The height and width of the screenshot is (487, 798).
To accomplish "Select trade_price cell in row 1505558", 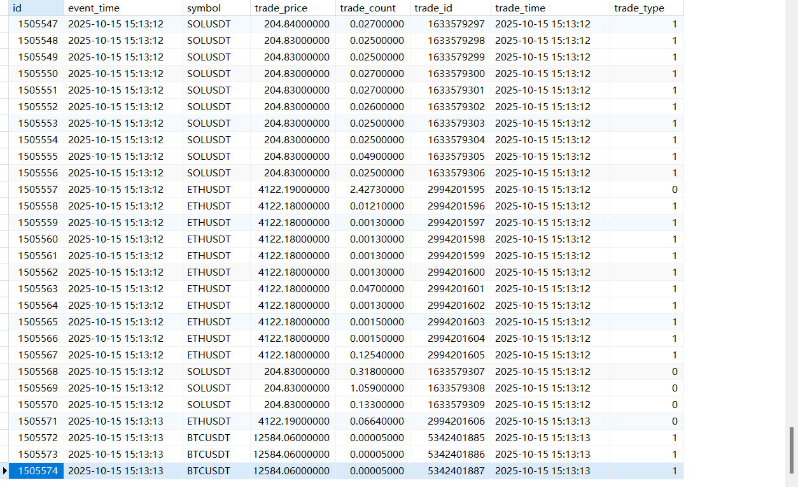I will pos(293,206).
